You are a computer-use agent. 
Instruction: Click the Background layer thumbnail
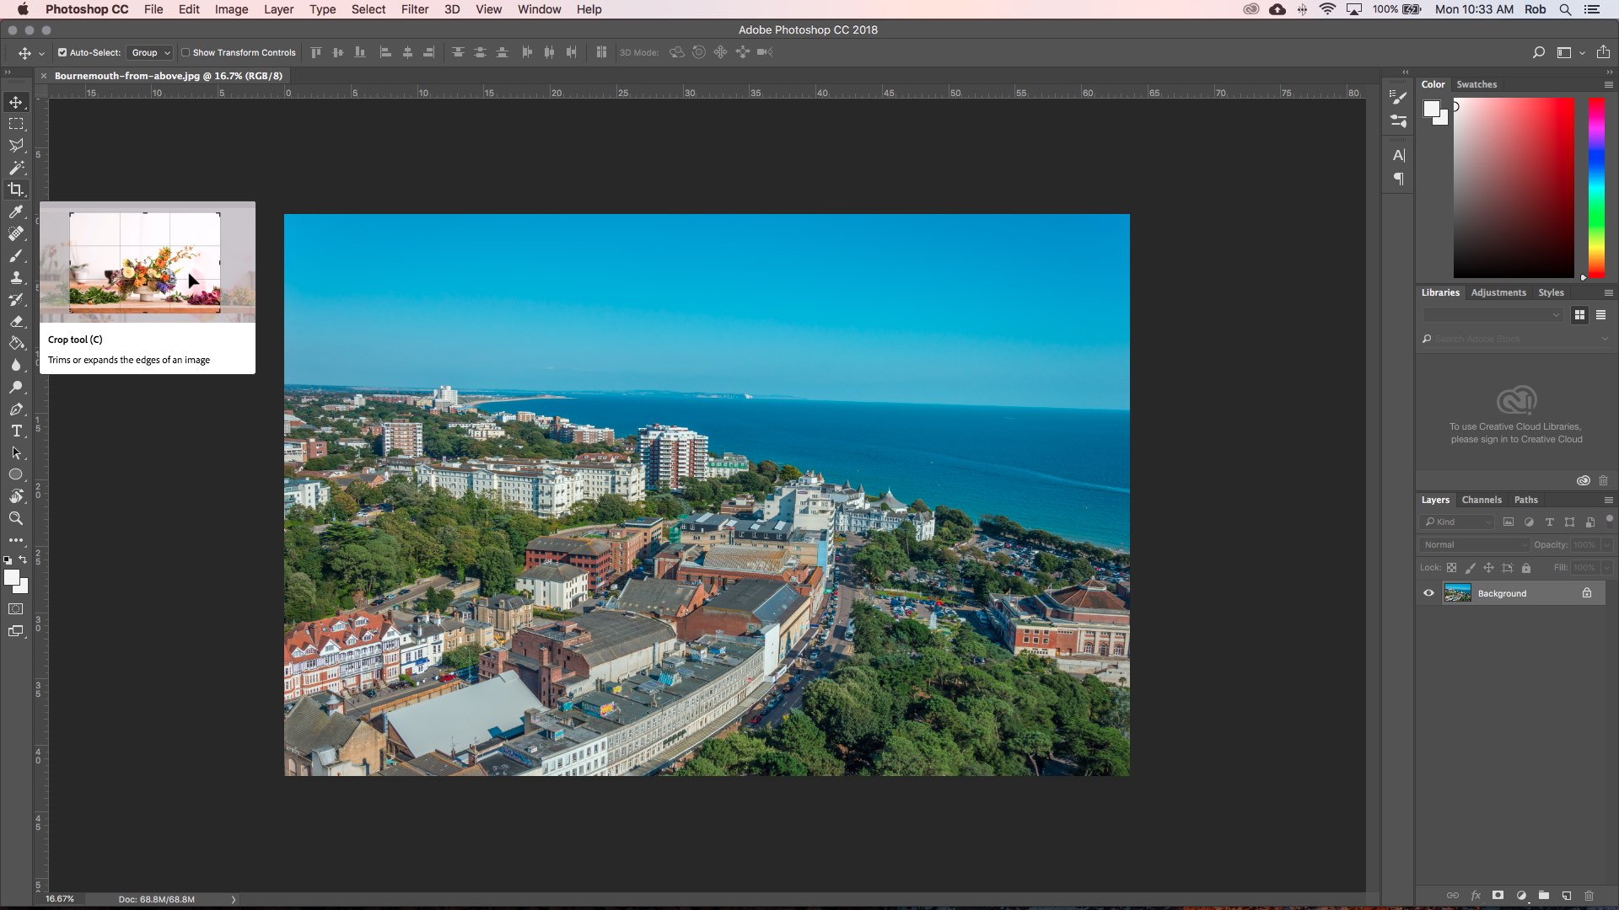pyautogui.click(x=1457, y=593)
